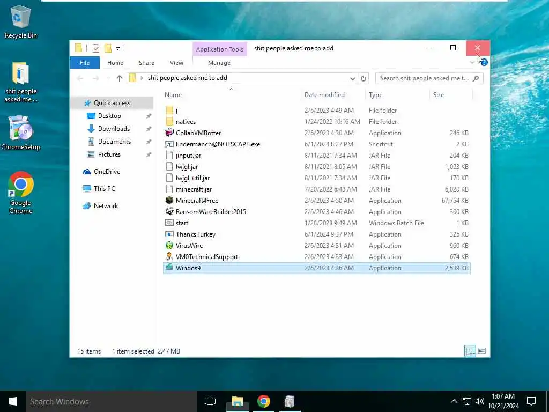Select the Minecraft4Free application icon
This screenshot has width=549, height=412.
(x=169, y=201)
